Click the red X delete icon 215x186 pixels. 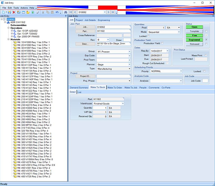[x=14, y=12]
